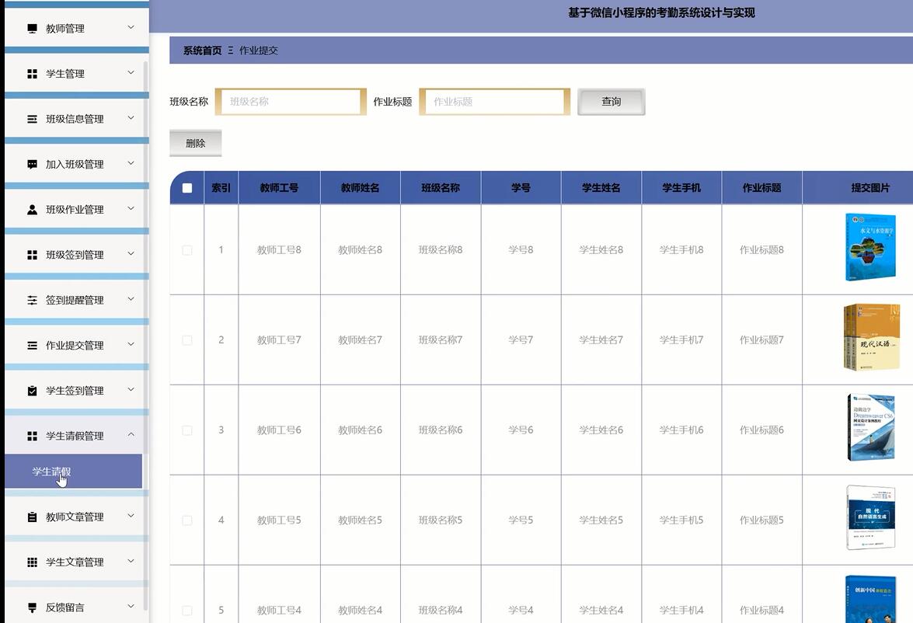Click the 学生文章管理 grid icon
The image size is (913, 623).
click(32, 562)
